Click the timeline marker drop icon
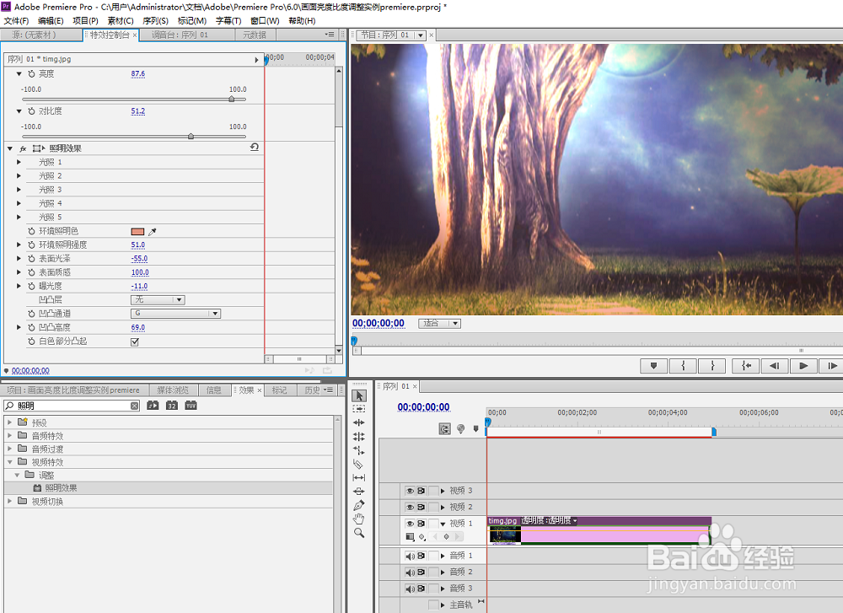Image resolution: width=843 pixels, height=613 pixels. coord(475,428)
